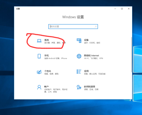Open the 帐户 person icon
Viewport: 142px width, 115px height.
click(x=39, y=87)
